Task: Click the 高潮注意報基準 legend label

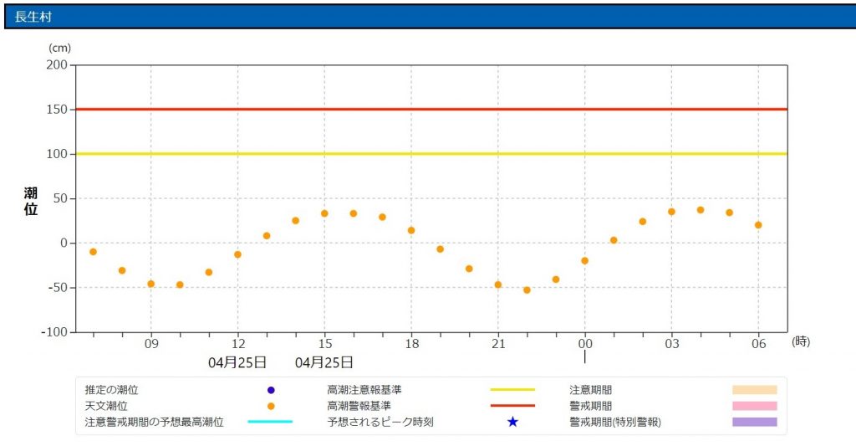Action: tap(364, 390)
